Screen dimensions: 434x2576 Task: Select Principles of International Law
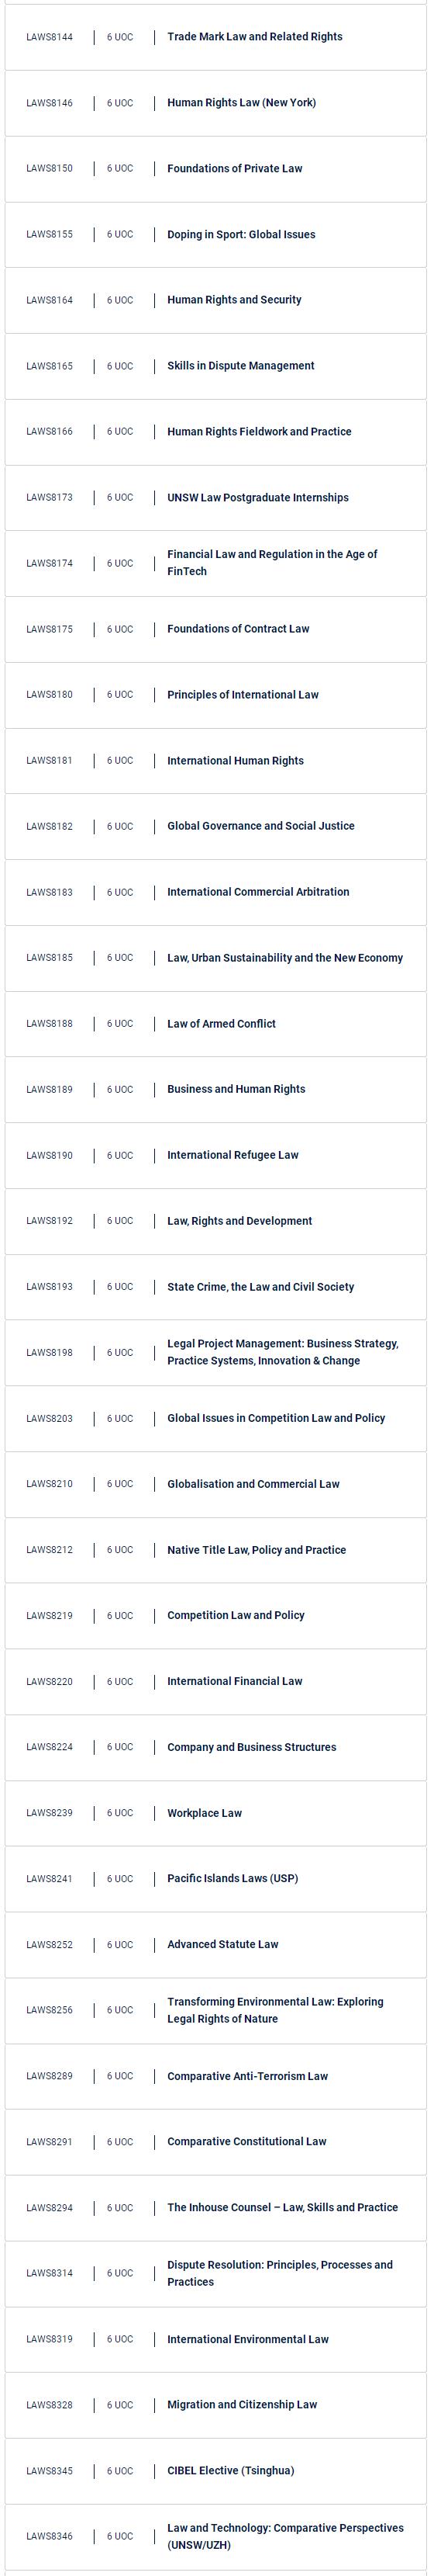point(215,695)
